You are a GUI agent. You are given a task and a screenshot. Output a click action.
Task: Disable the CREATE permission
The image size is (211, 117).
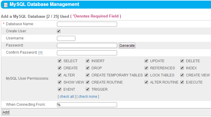tap(60, 68)
